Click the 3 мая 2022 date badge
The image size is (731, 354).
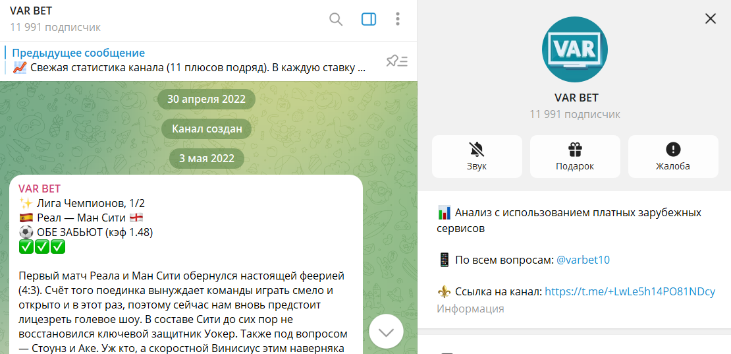coord(207,159)
